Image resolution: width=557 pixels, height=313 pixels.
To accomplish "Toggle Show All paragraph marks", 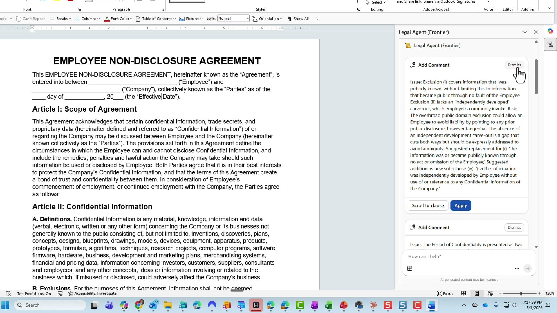I will click(x=298, y=19).
